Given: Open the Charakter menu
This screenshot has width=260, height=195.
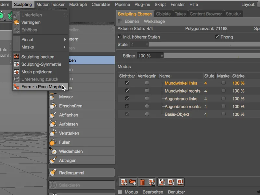Looking at the screenshot, I should [101, 5].
